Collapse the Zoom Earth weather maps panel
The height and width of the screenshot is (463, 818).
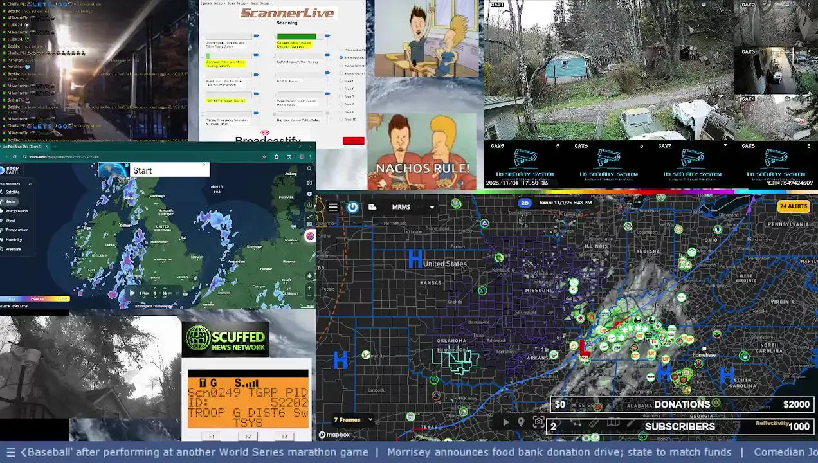[30, 183]
